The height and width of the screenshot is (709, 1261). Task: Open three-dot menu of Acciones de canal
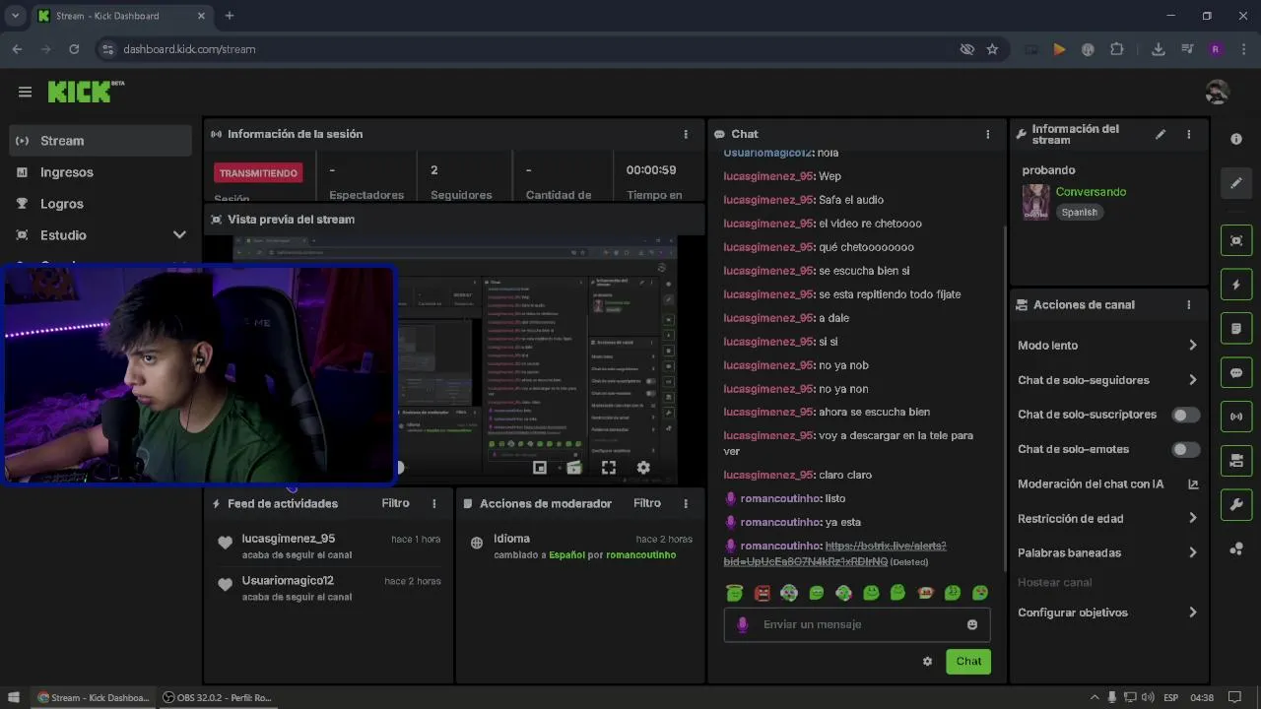[x=1189, y=305]
